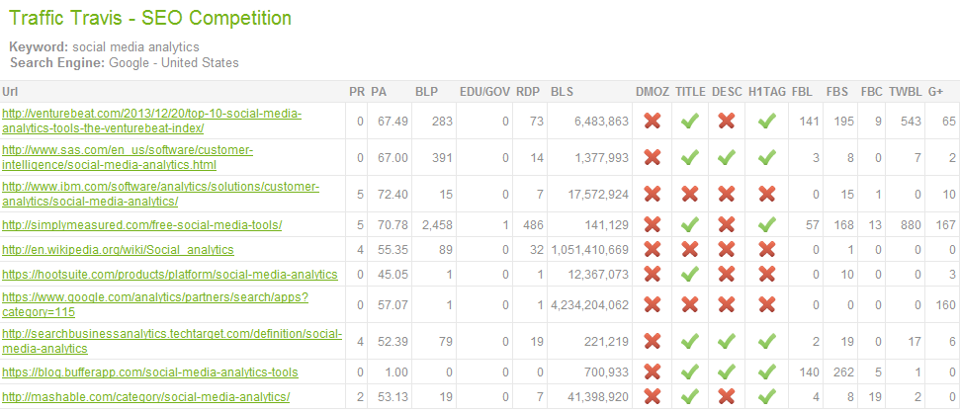Click the red DESC cross in ibm.com row
Image resolution: width=960 pixels, height=413 pixels.
(x=726, y=195)
